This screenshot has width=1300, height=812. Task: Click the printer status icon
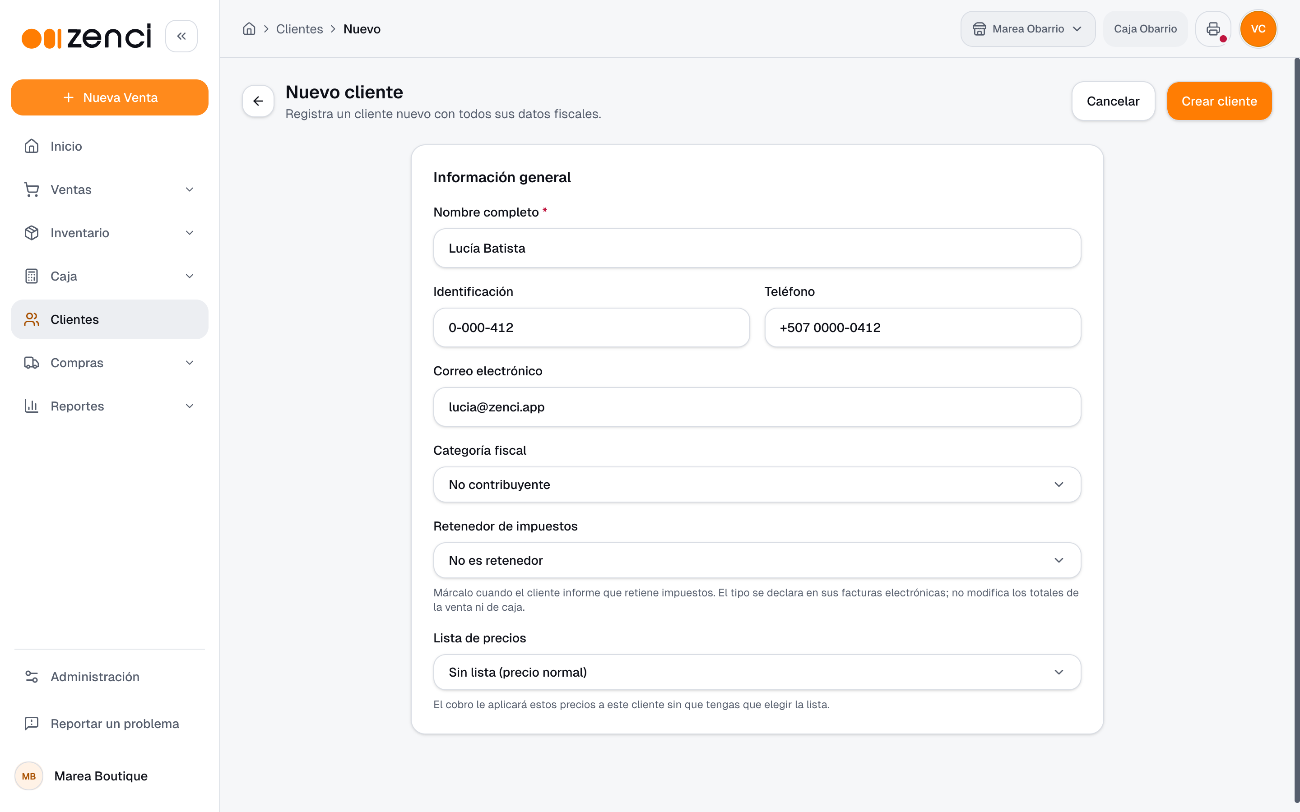1213,29
